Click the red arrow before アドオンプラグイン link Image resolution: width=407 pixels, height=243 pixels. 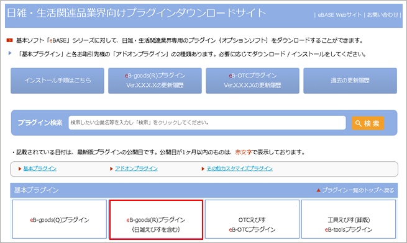[x=111, y=169]
